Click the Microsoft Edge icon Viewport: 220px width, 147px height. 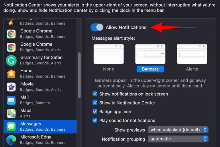pos(11,140)
